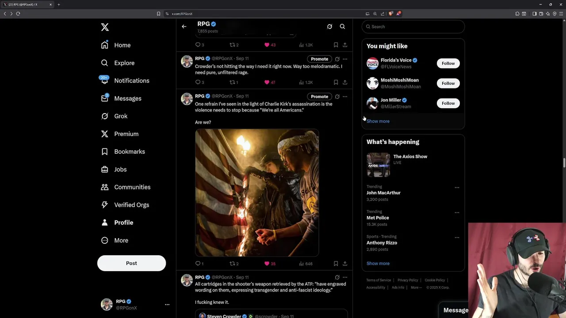This screenshot has width=566, height=318.
Task: Open more menu on Crowder melodramatic post
Action: point(345,59)
